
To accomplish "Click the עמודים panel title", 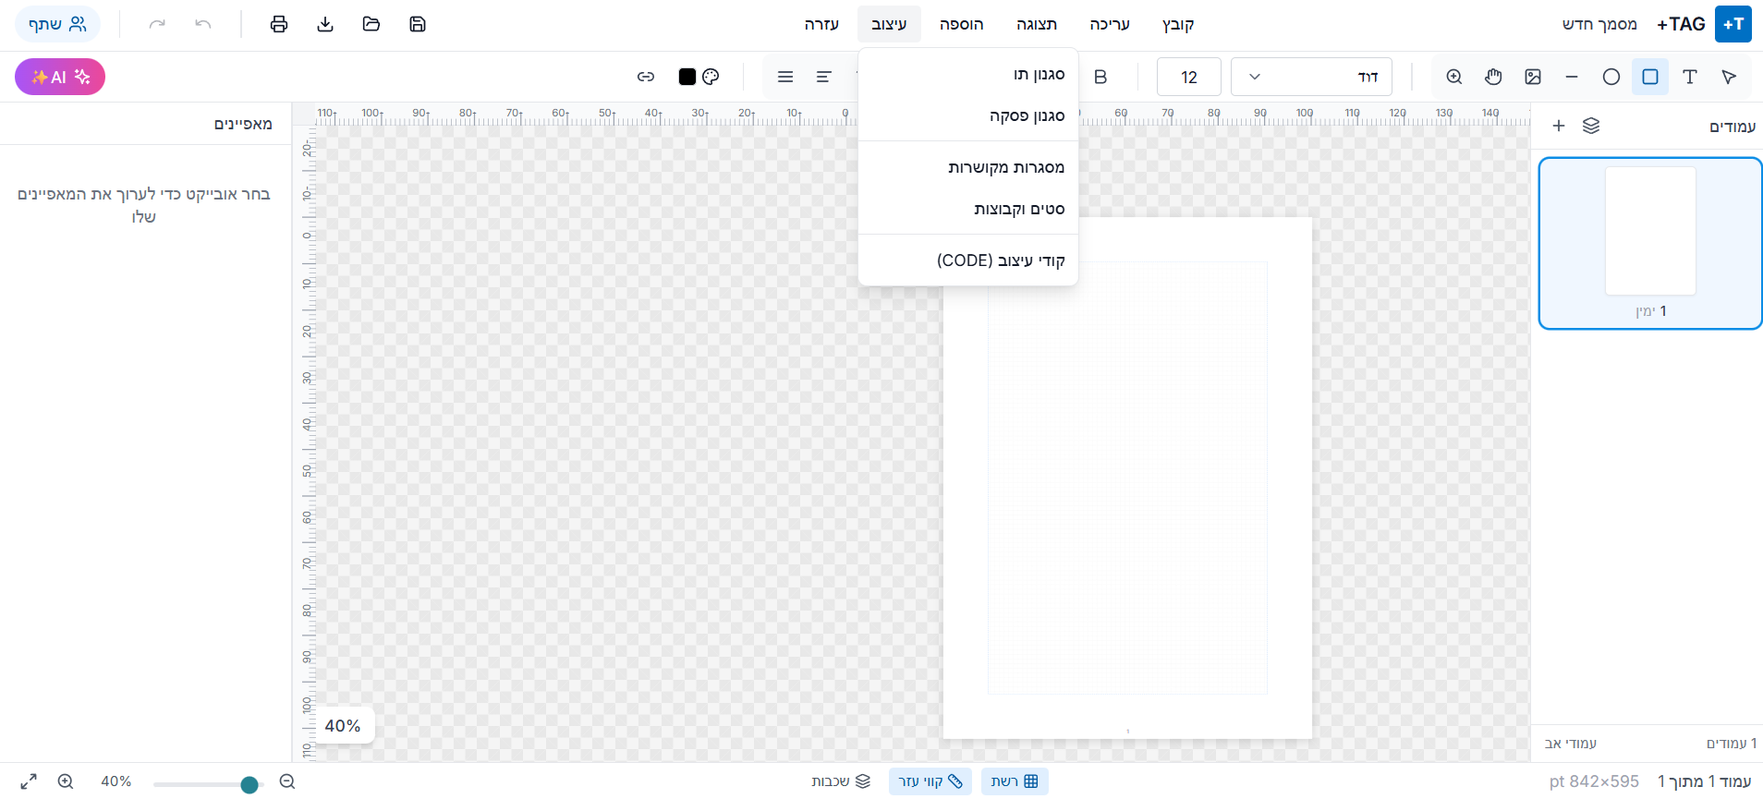I will pos(1733,127).
